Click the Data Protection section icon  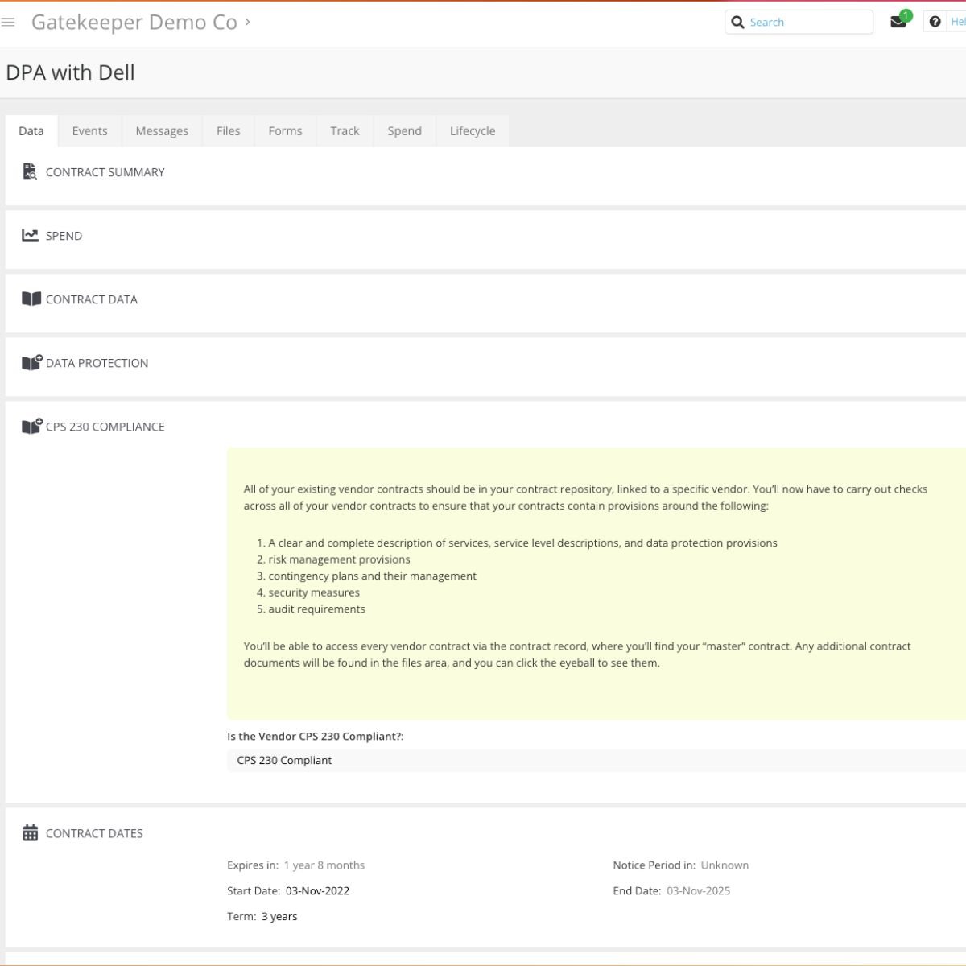31,362
